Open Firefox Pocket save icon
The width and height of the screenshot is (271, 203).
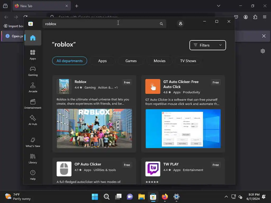point(236,17)
